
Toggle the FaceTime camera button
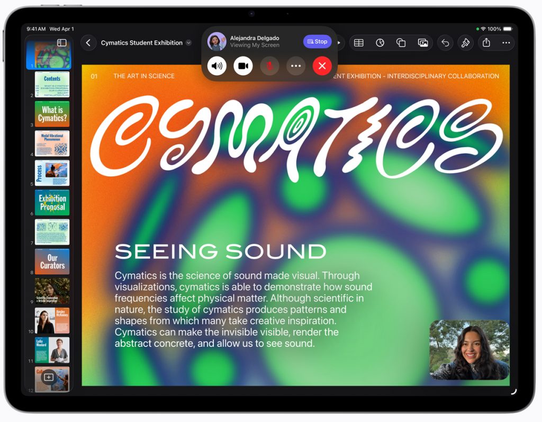tap(243, 66)
